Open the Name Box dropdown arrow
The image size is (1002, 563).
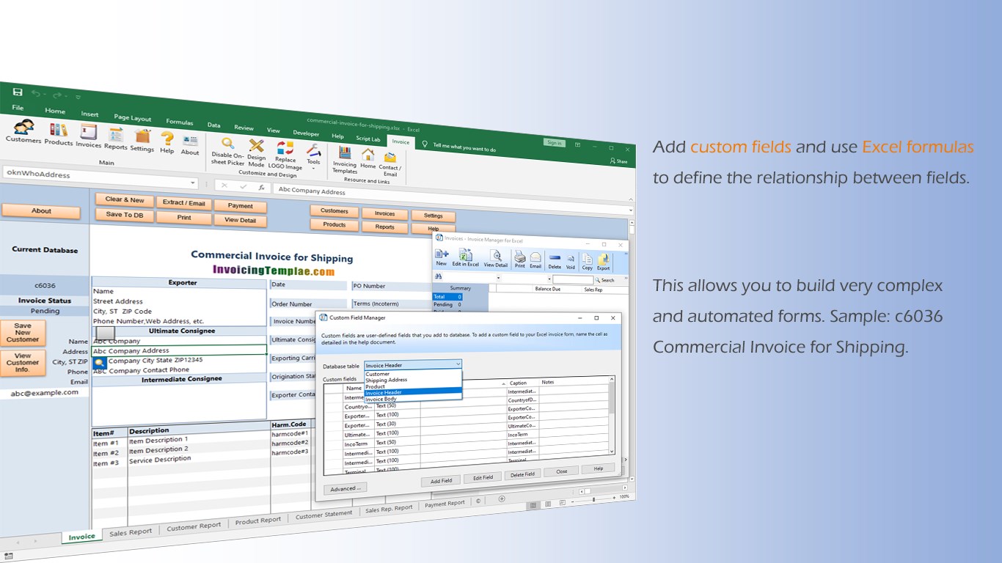[x=193, y=183]
